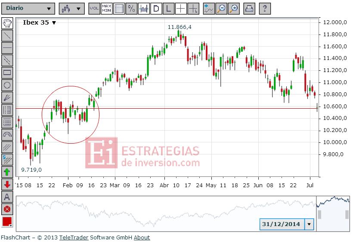Toggle the chart grid display

click(119, 9)
